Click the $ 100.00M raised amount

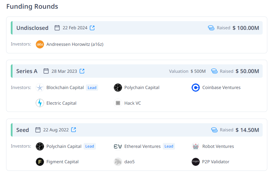tap(246, 28)
